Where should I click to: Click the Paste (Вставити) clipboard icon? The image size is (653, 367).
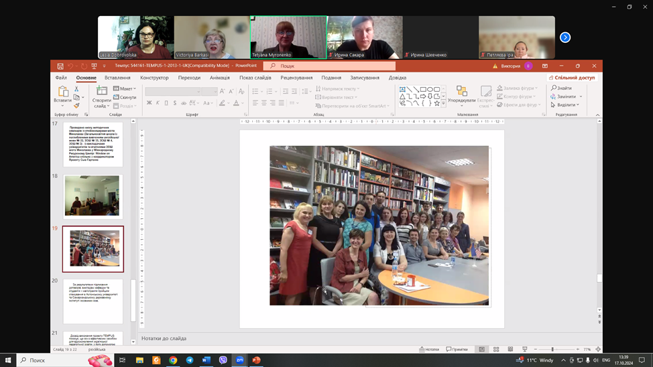tap(62, 92)
